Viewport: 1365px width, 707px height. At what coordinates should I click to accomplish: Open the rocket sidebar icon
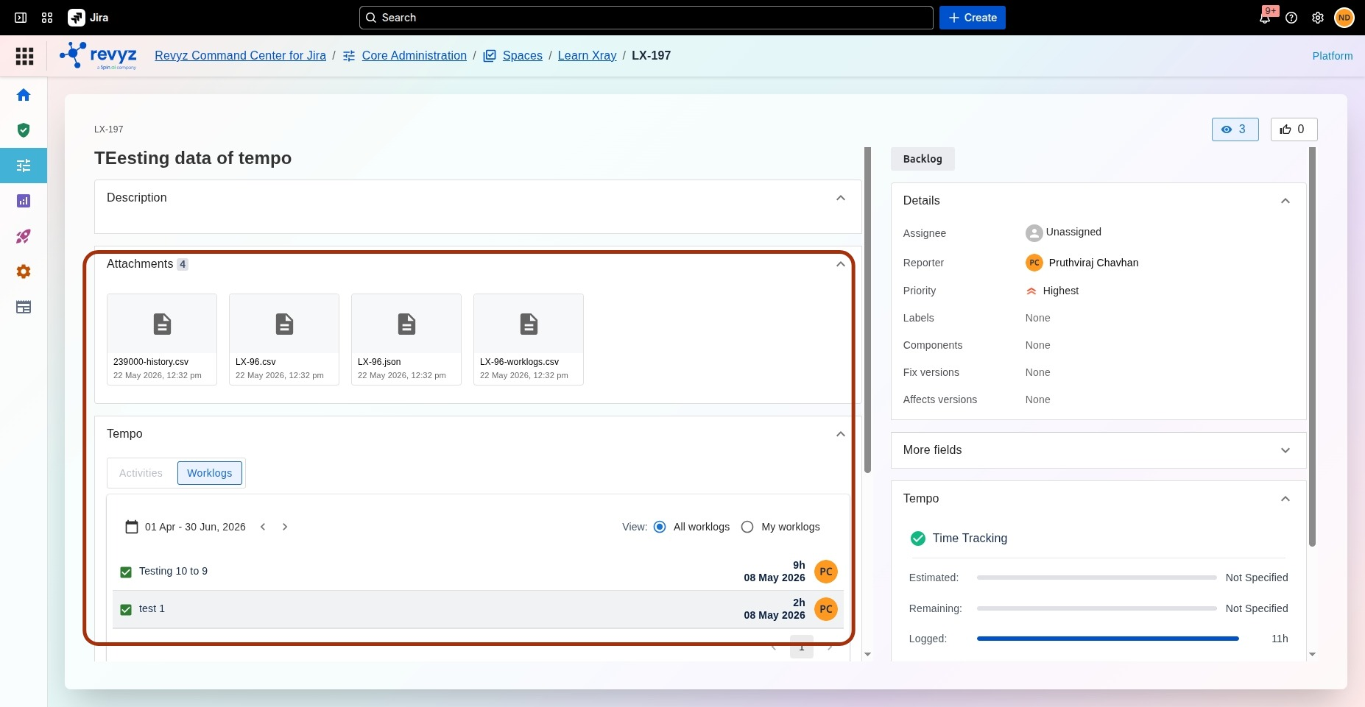pos(24,236)
